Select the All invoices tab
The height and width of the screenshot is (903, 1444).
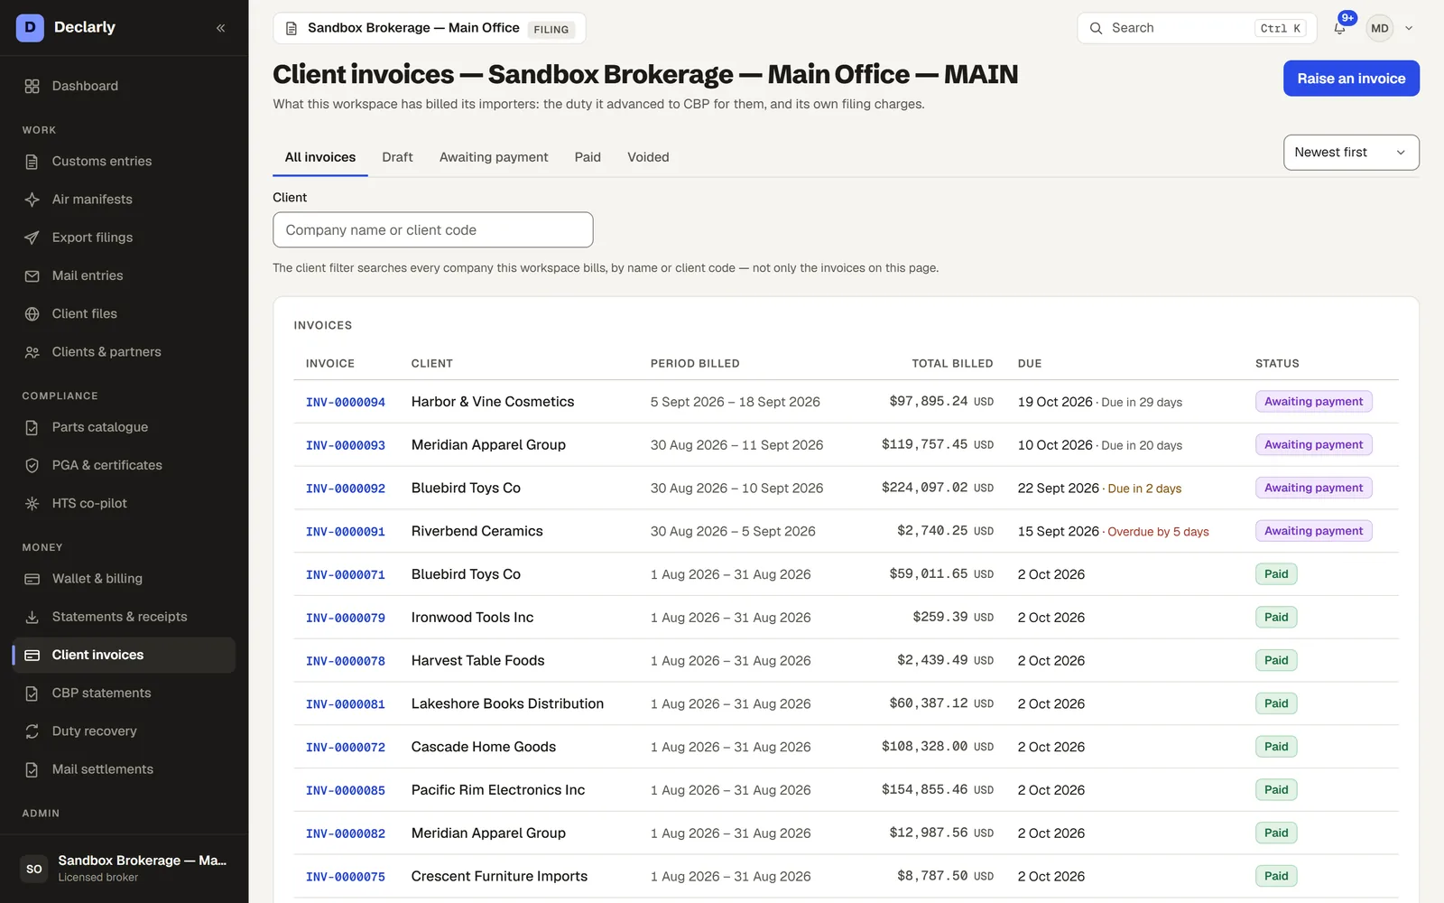pyautogui.click(x=320, y=157)
